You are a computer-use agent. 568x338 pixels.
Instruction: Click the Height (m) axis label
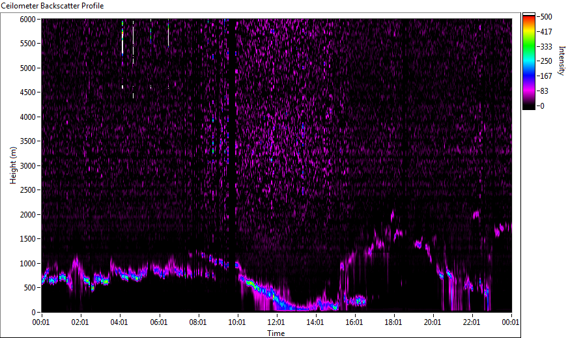click(x=13, y=165)
